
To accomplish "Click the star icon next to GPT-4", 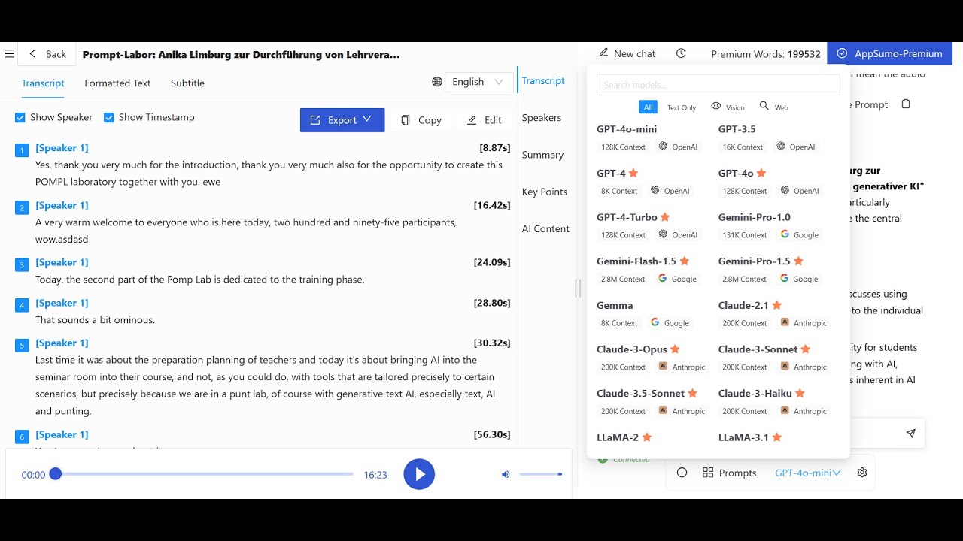I will click(633, 173).
